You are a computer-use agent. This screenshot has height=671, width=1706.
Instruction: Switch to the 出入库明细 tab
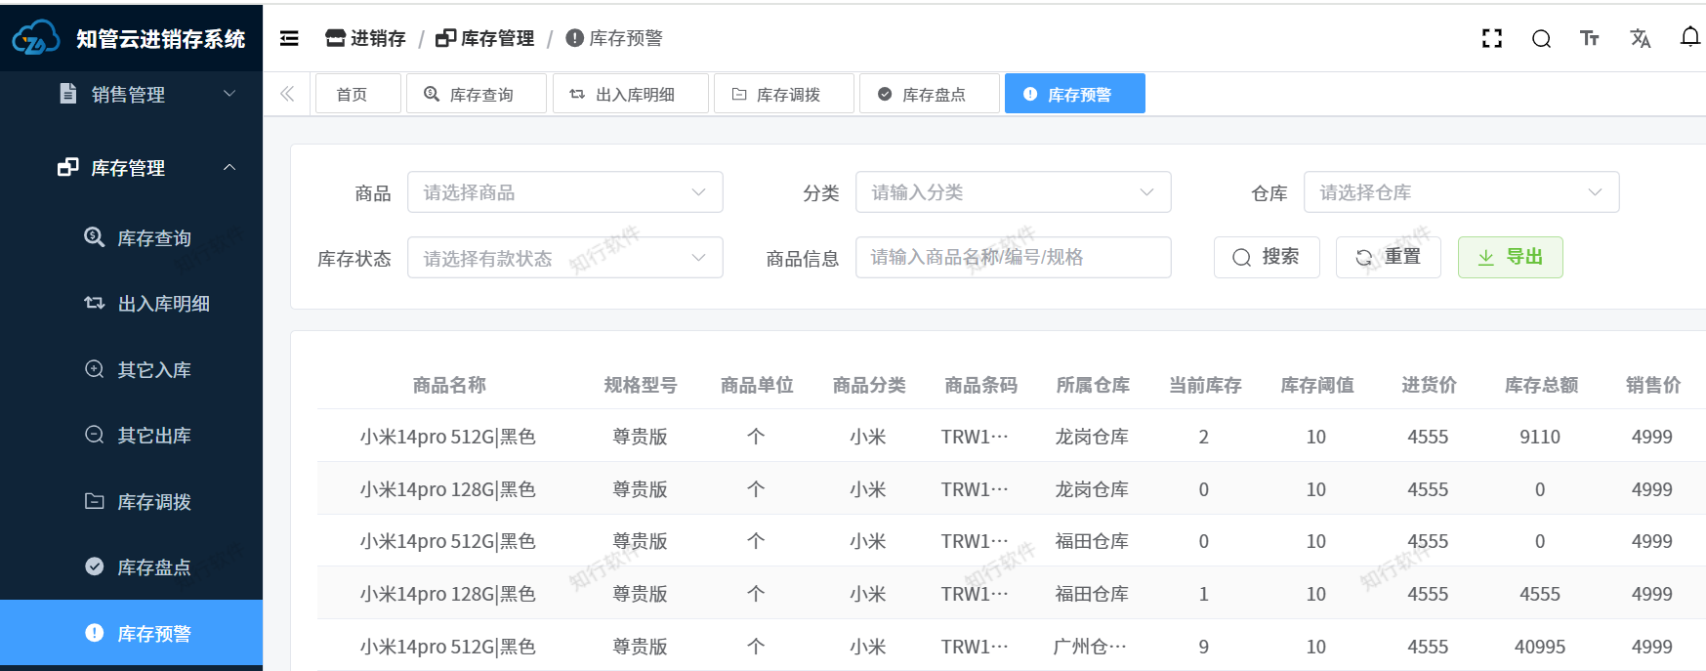pos(630,95)
